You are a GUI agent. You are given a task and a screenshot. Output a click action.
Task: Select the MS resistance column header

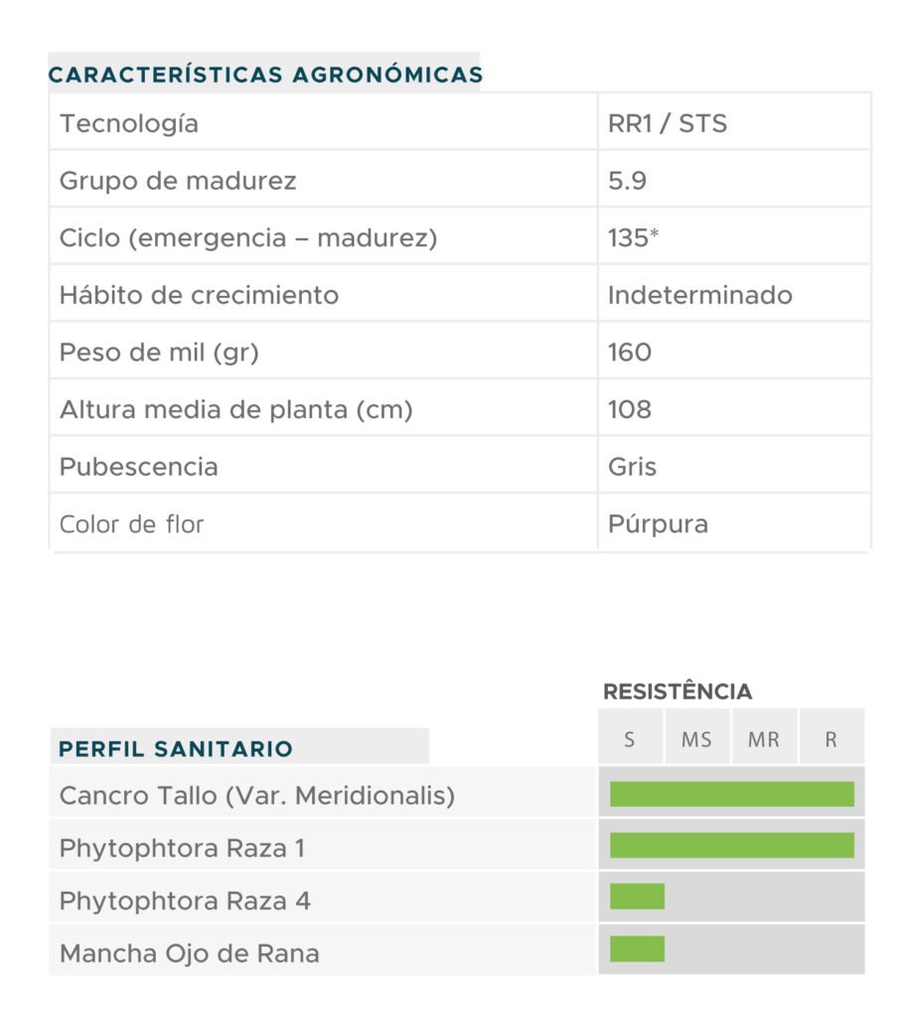pyautogui.click(x=696, y=740)
